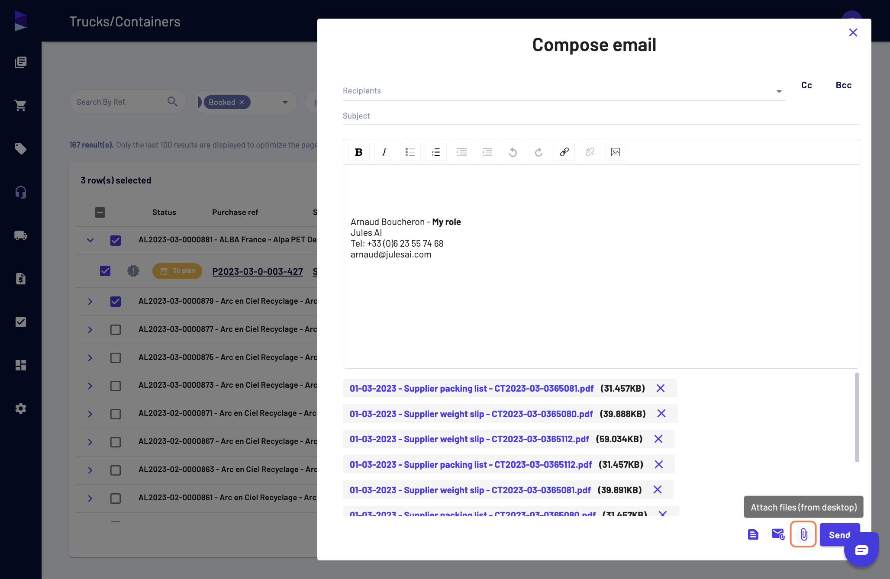This screenshot has height=579, width=890.
Task: Redo edit in editor toolbar
Action: point(539,152)
